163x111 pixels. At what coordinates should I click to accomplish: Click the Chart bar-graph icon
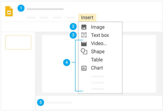point(84,68)
